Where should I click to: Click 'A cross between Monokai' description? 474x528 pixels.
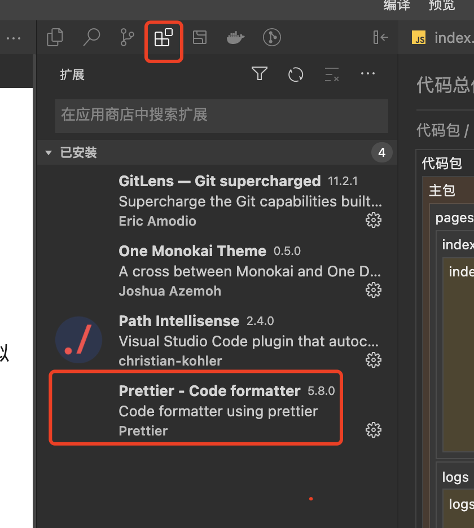(249, 271)
